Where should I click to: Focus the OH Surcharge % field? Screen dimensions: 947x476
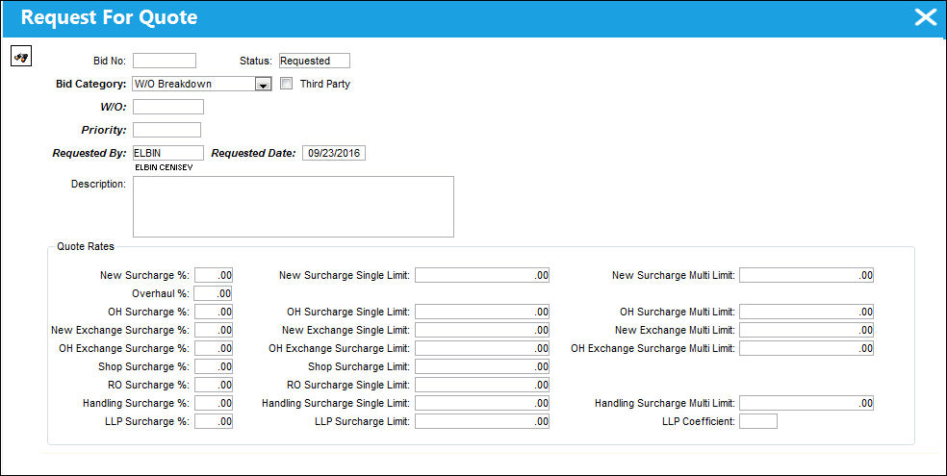tap(214, 312)
